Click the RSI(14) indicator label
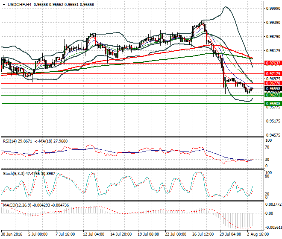This screenshot has height=239, width=282. click(x=11, y=141)
